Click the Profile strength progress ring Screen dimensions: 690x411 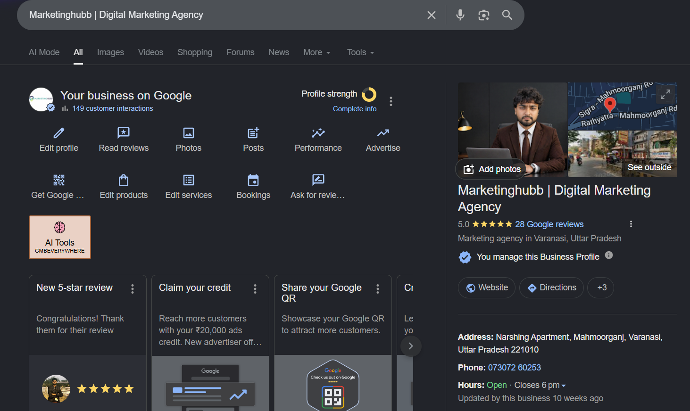(x=369, y=94)
